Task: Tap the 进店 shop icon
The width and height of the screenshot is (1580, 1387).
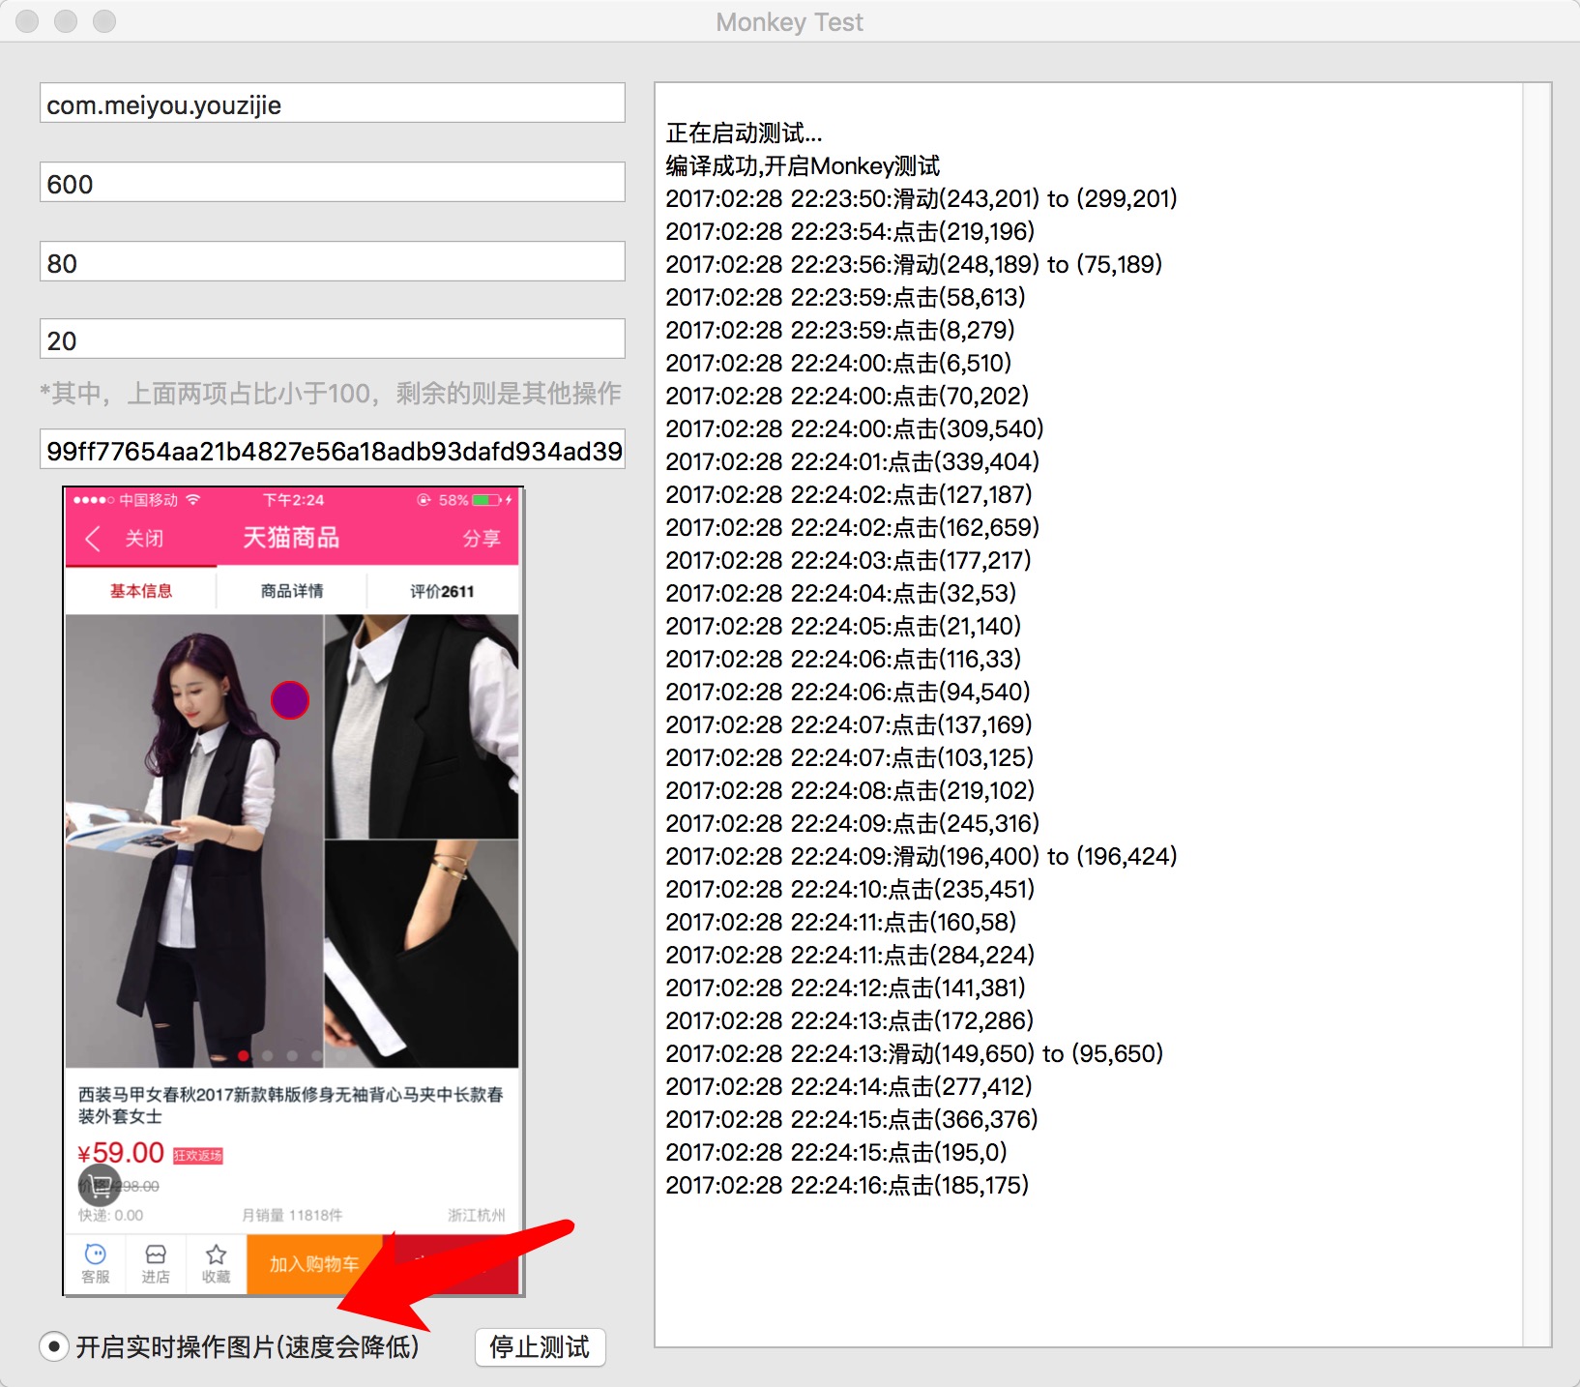Action: click(156, 1263)
